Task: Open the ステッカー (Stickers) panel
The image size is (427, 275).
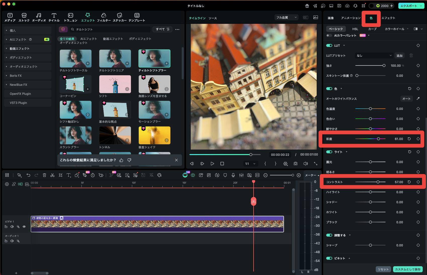Action: point(119,17)
